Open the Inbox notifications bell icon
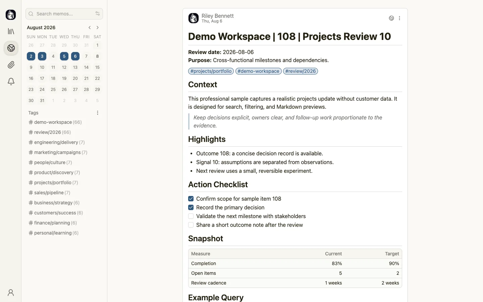 (x=11, y=82)
